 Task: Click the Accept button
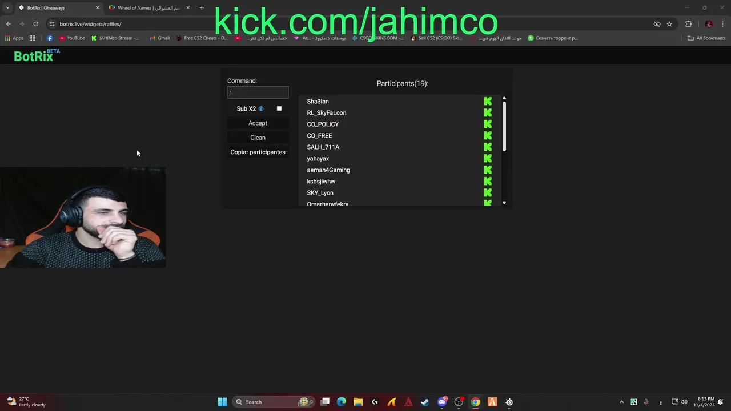click(258, 123)
